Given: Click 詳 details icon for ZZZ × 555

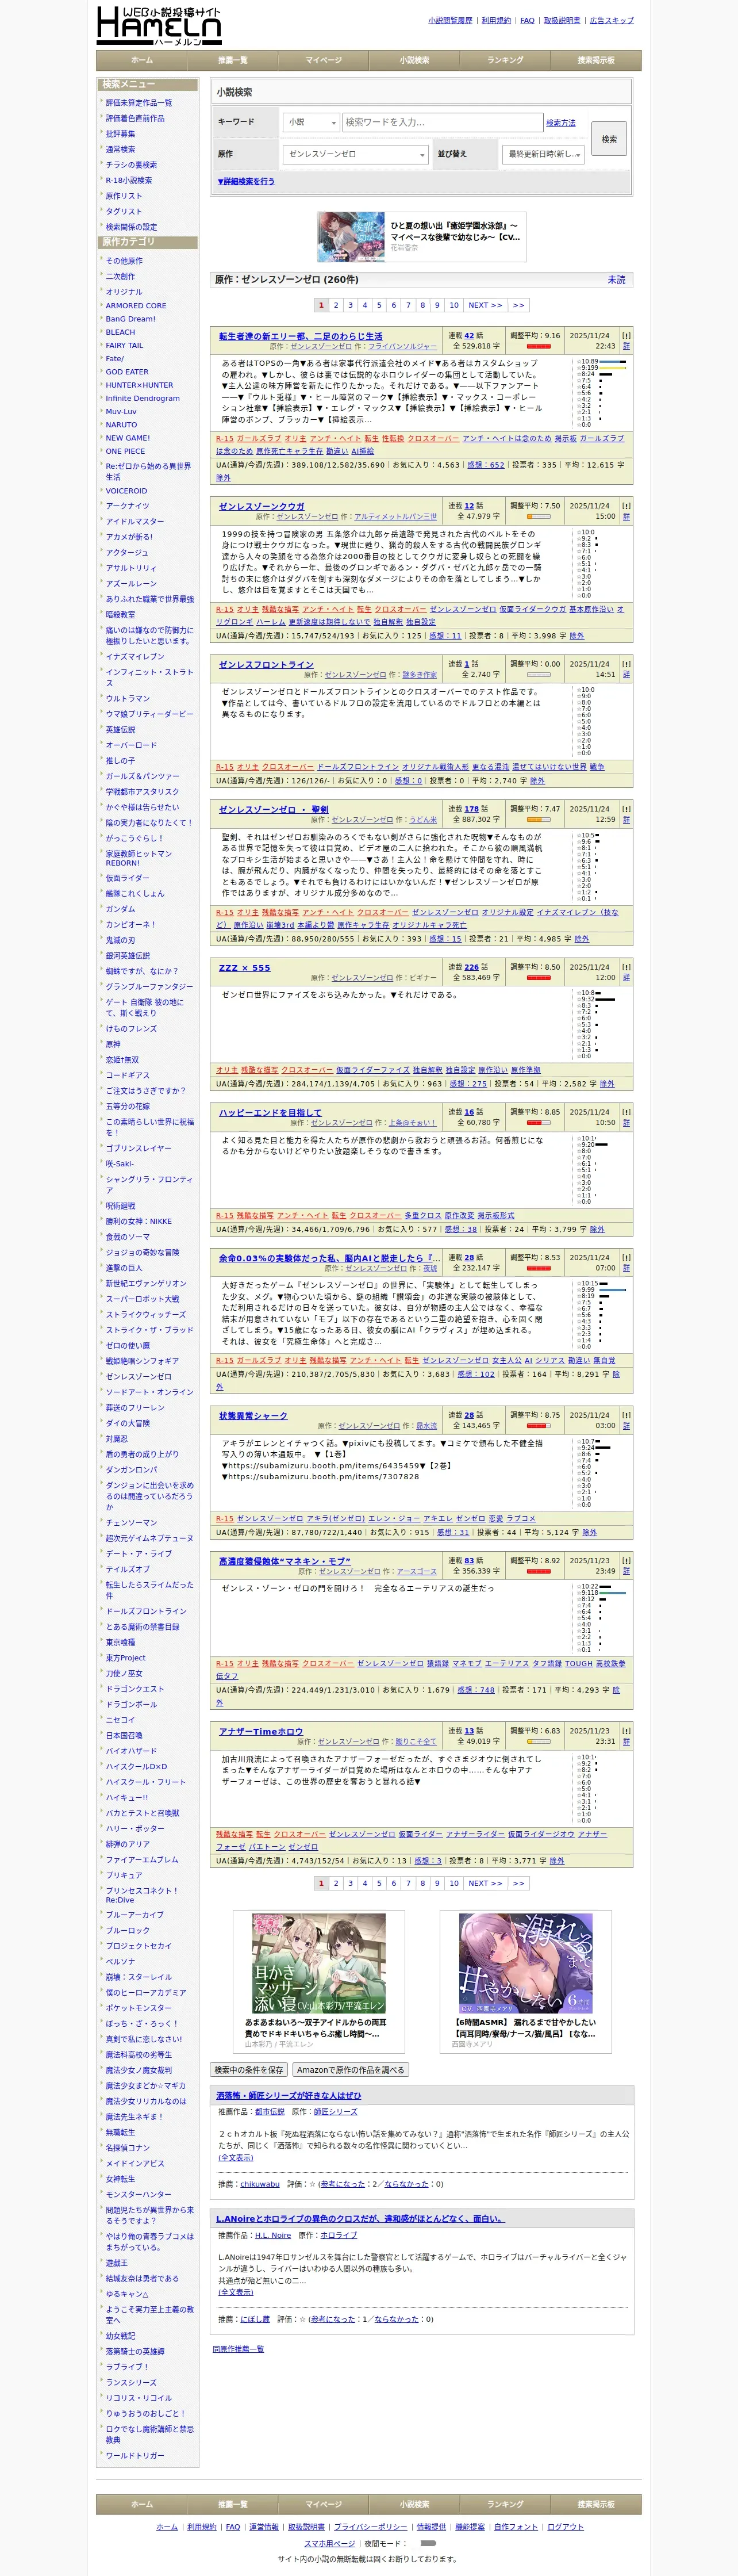Looking at the screenshot, I should pos(626,977).
